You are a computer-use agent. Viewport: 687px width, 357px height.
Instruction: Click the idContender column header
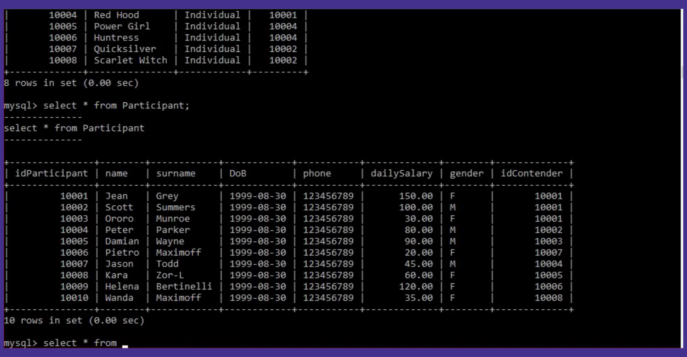(x=532, y=173)
